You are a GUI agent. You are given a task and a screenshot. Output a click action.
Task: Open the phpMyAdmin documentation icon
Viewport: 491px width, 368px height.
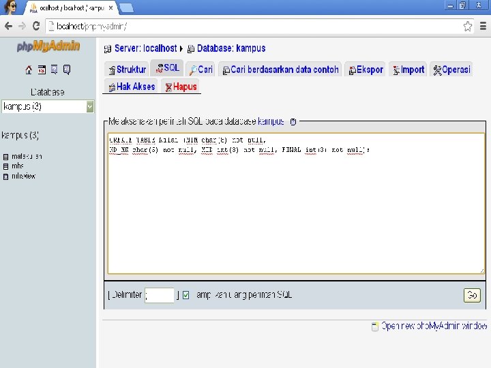pos(54,70)
